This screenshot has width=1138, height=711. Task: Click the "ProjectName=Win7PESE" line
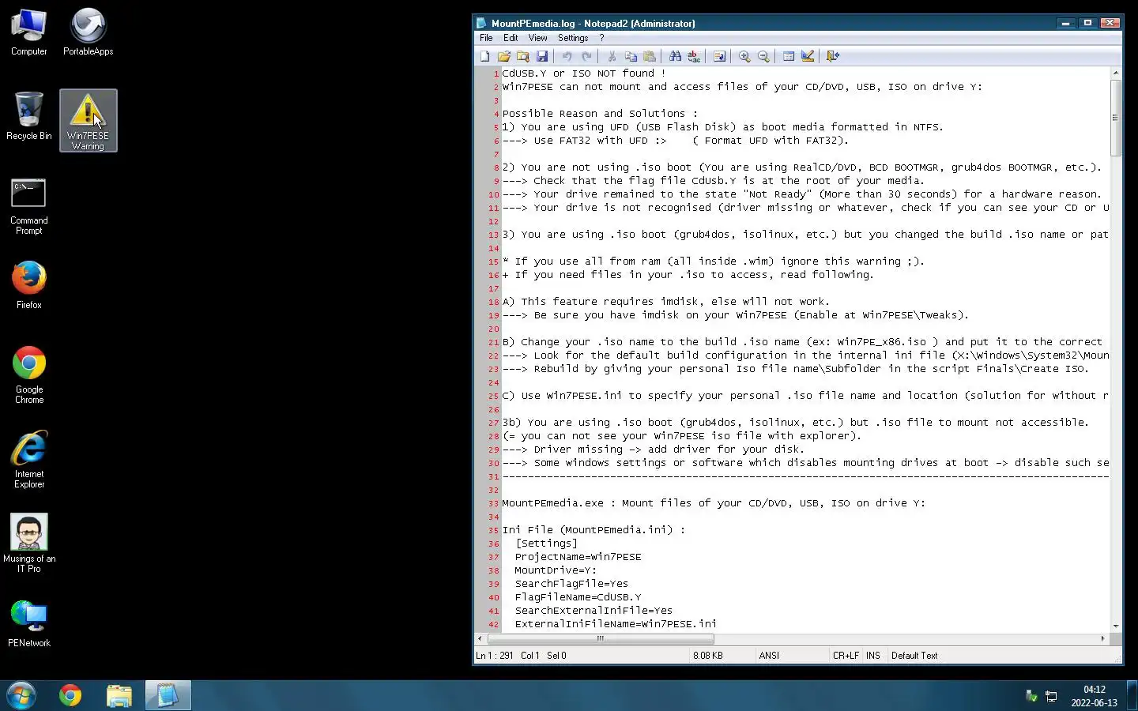(x=578, y=557)
